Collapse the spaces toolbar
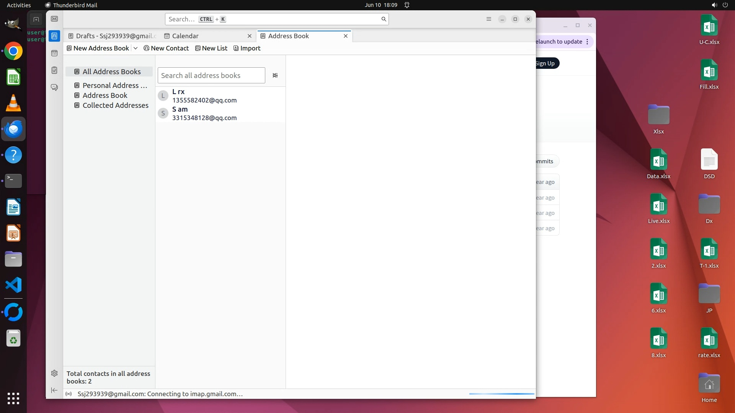This screenshot has height=413, width=735. click(x=54, y=390)
